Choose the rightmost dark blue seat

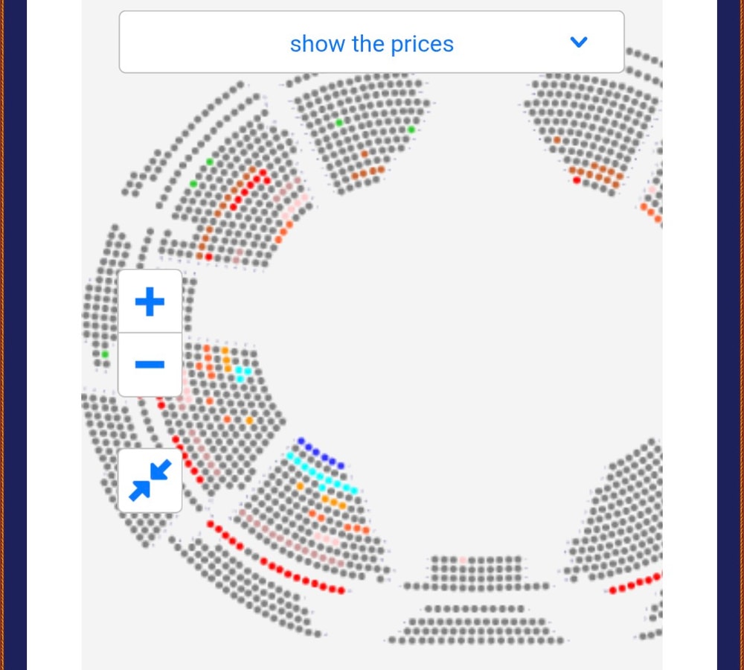coord(341,465)
